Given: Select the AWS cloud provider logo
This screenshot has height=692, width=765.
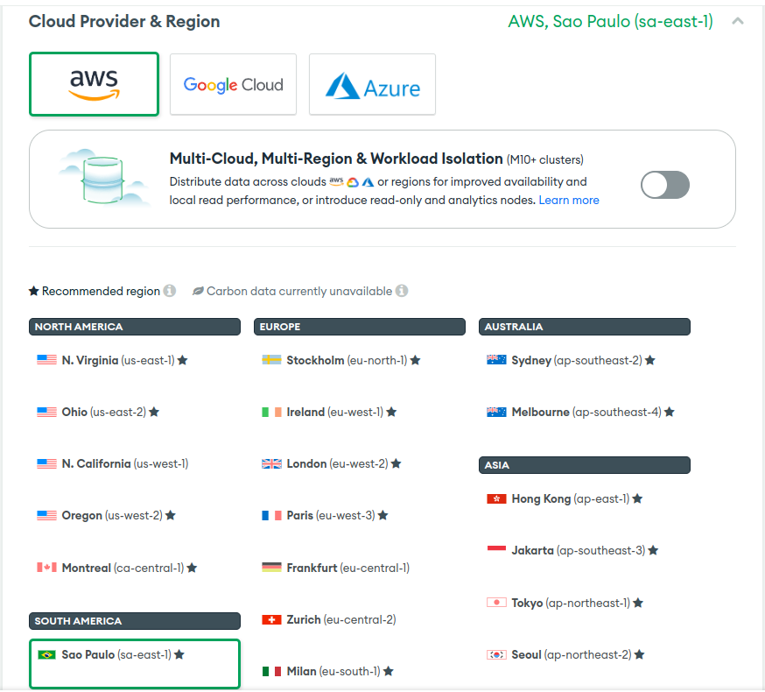Looking at the screenshot, I should 94,84.
